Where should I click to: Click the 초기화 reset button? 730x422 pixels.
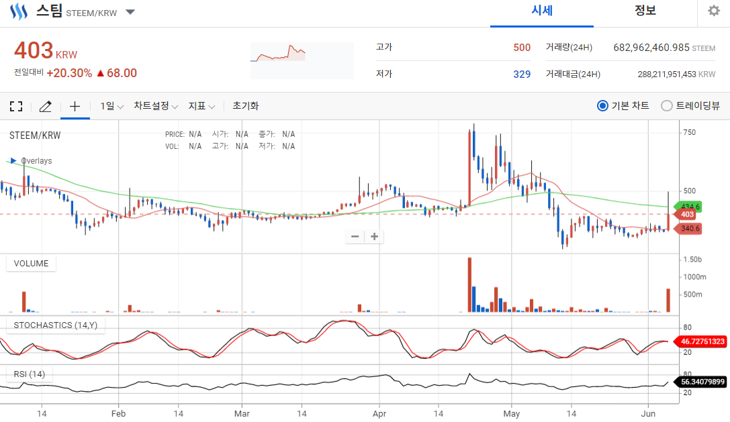245,106
